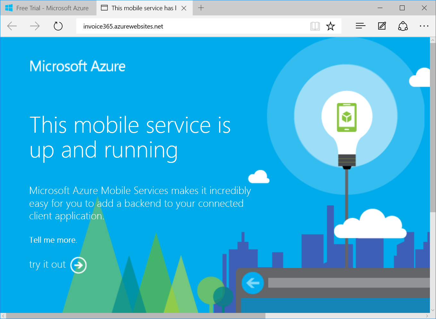Image resolution: width=436 pixels, height=319 pixels.
Task: Make a web note pen icon
Action: 382,26
